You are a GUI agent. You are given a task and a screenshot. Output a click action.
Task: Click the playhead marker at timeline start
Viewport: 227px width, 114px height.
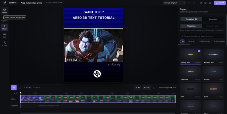(x=20, y=93)
